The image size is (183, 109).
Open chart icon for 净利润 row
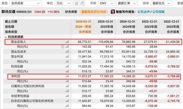67,76
